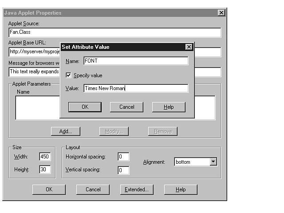Select the Height field showing 30

pos(45,170)
